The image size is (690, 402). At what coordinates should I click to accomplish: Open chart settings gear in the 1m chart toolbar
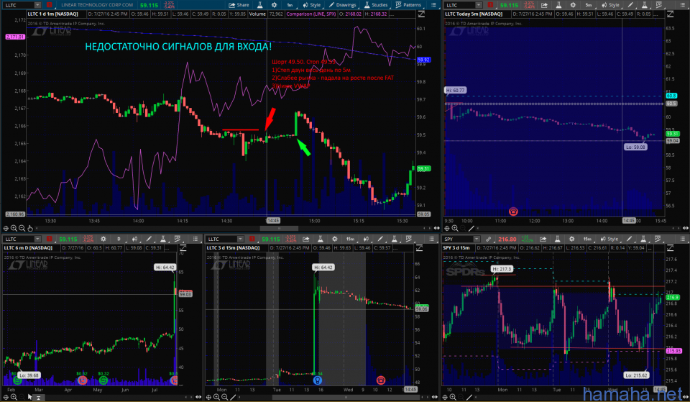coord(274,5)
